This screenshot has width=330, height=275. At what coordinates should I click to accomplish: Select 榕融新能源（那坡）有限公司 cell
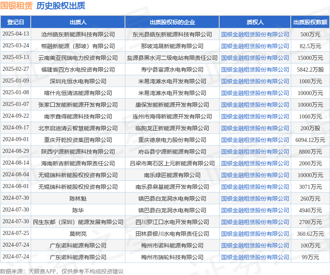coord(78,46)
